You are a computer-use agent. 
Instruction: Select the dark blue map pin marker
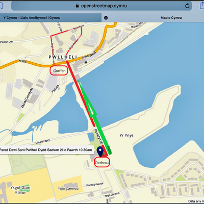pyautogui.click(x=100, y=151)
